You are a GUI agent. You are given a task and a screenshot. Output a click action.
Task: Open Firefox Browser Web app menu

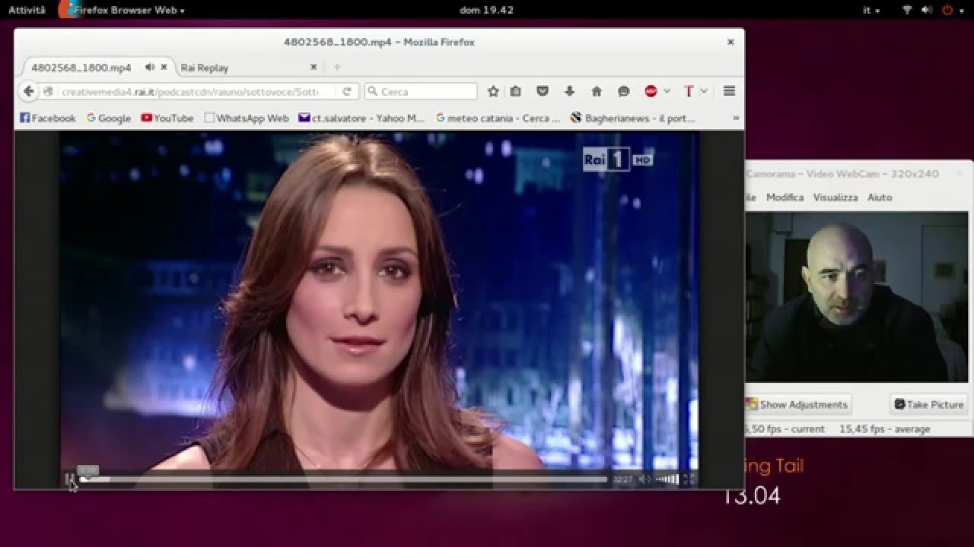pyautogui.click(x=128, y=10)
